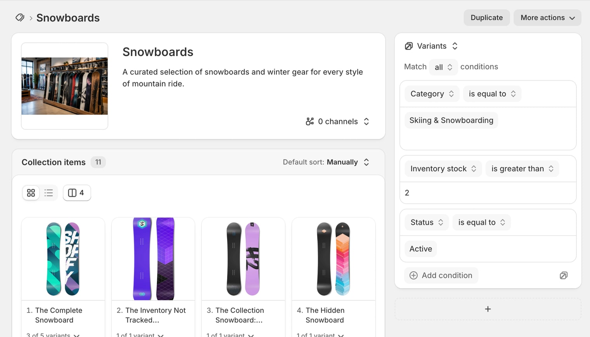Click the Collection items heading
Image resolution: width=590 pixels, height=337 pixels.
(x=54, y=162)
